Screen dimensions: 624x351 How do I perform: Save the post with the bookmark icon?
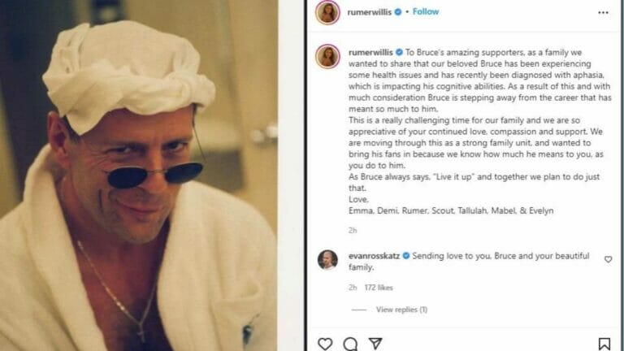604,344
